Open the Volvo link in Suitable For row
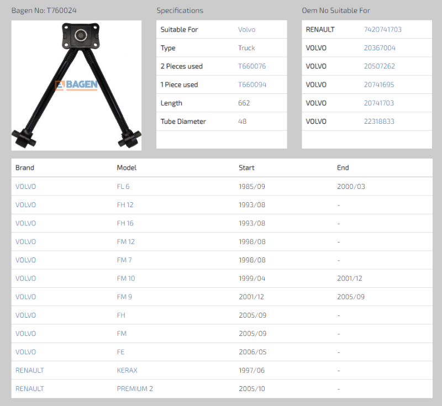Screen dimensions: 442x406 coord(246,30)
